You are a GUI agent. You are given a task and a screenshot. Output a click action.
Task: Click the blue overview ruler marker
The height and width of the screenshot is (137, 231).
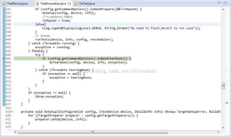[227, 103]
